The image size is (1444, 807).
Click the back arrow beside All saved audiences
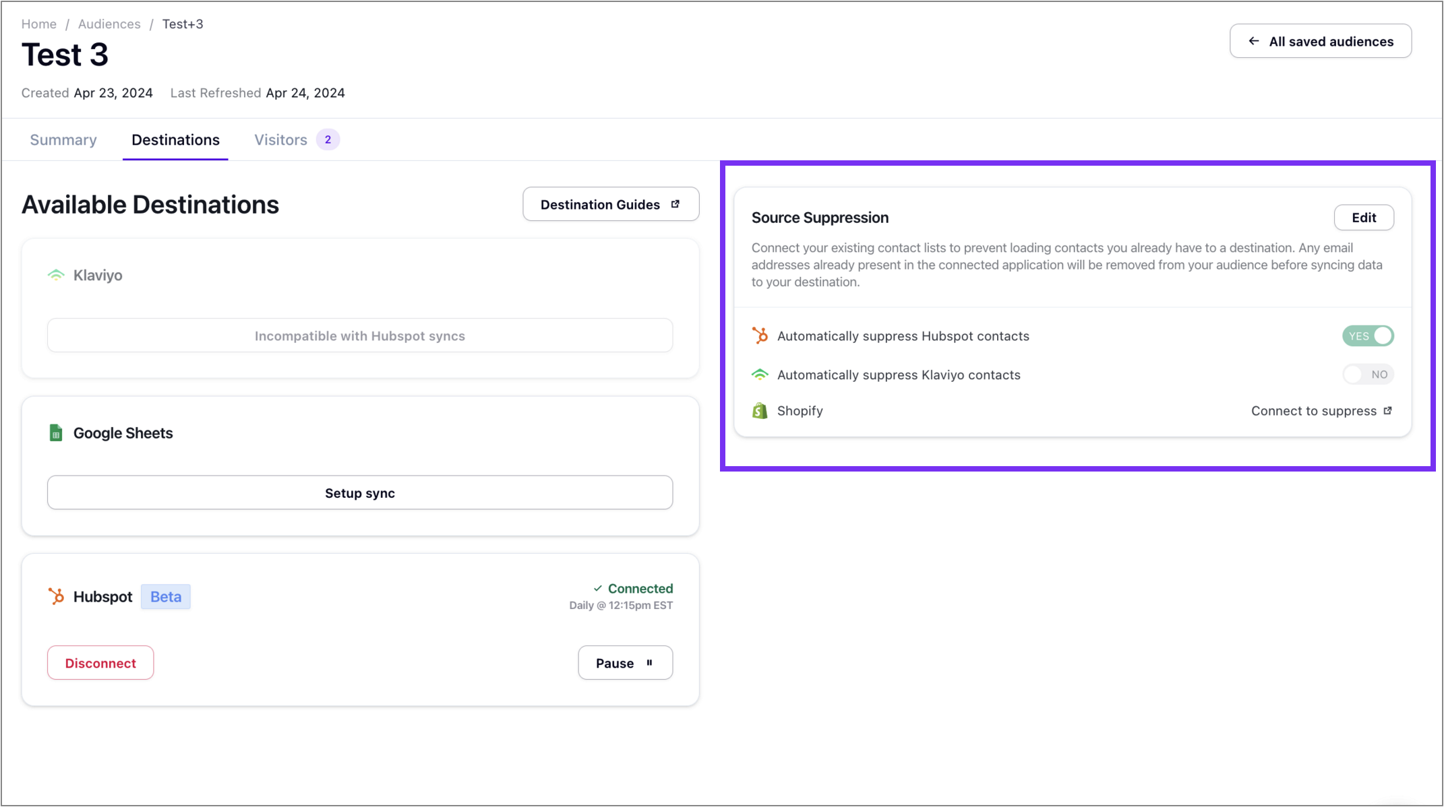coord(1253,41)
